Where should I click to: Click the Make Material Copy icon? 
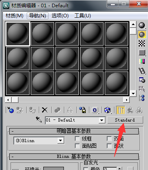(57, 110)
